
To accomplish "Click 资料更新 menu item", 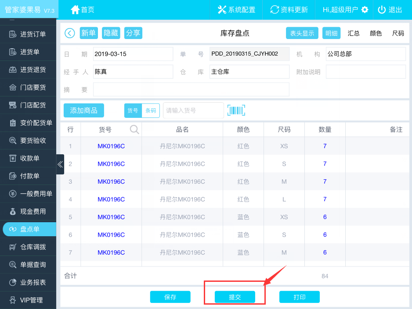I will [289, 10].
